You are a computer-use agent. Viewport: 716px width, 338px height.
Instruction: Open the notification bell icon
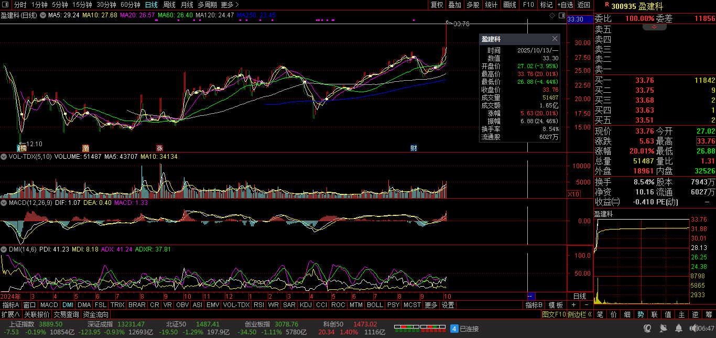(679, 329)
